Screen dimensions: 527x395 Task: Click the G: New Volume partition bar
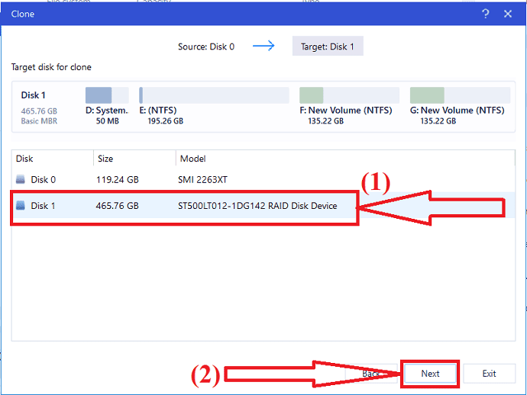tap(460, 95)
